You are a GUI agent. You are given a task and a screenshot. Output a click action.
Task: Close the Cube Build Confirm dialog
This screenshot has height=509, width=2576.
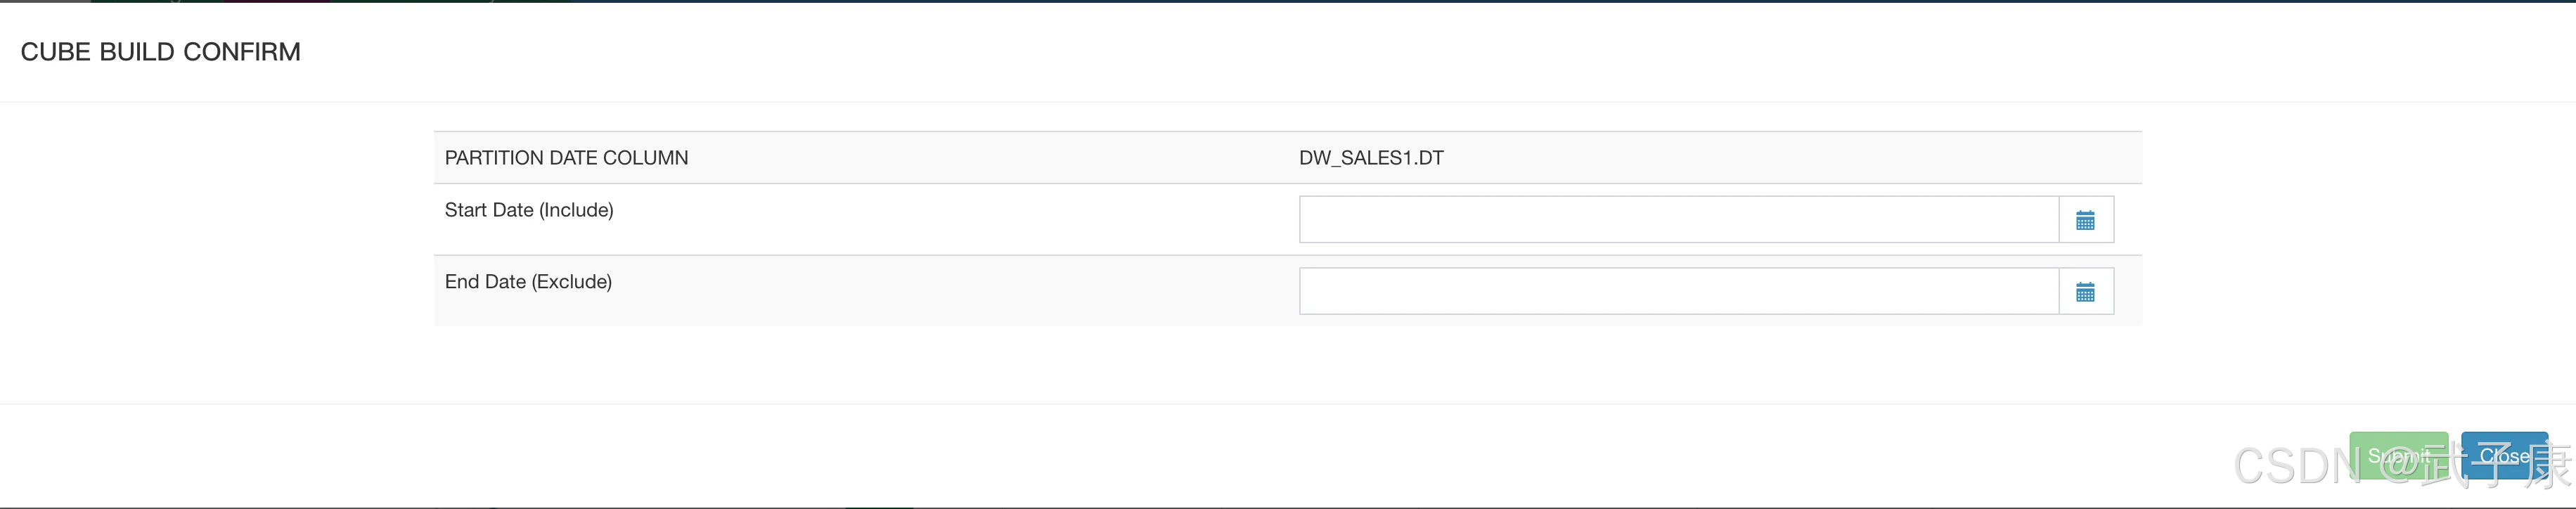(x=2504, y=456)
